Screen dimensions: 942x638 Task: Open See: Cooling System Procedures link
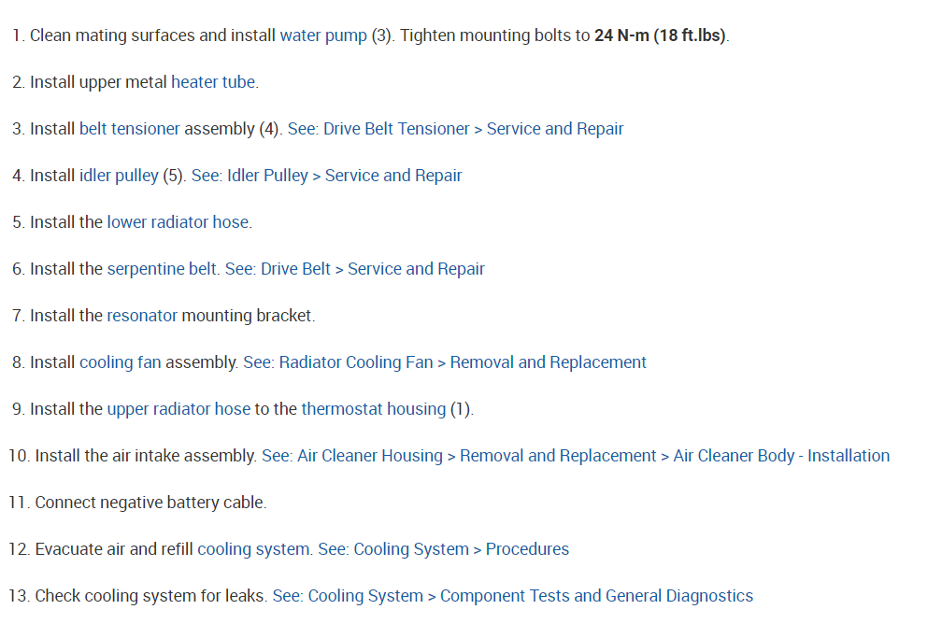click(x=443, y=549)
